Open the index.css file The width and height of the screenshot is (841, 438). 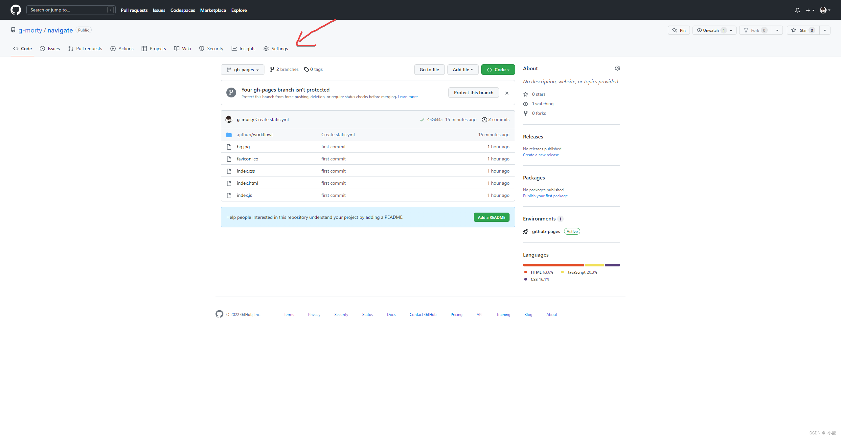pos(246,171)
